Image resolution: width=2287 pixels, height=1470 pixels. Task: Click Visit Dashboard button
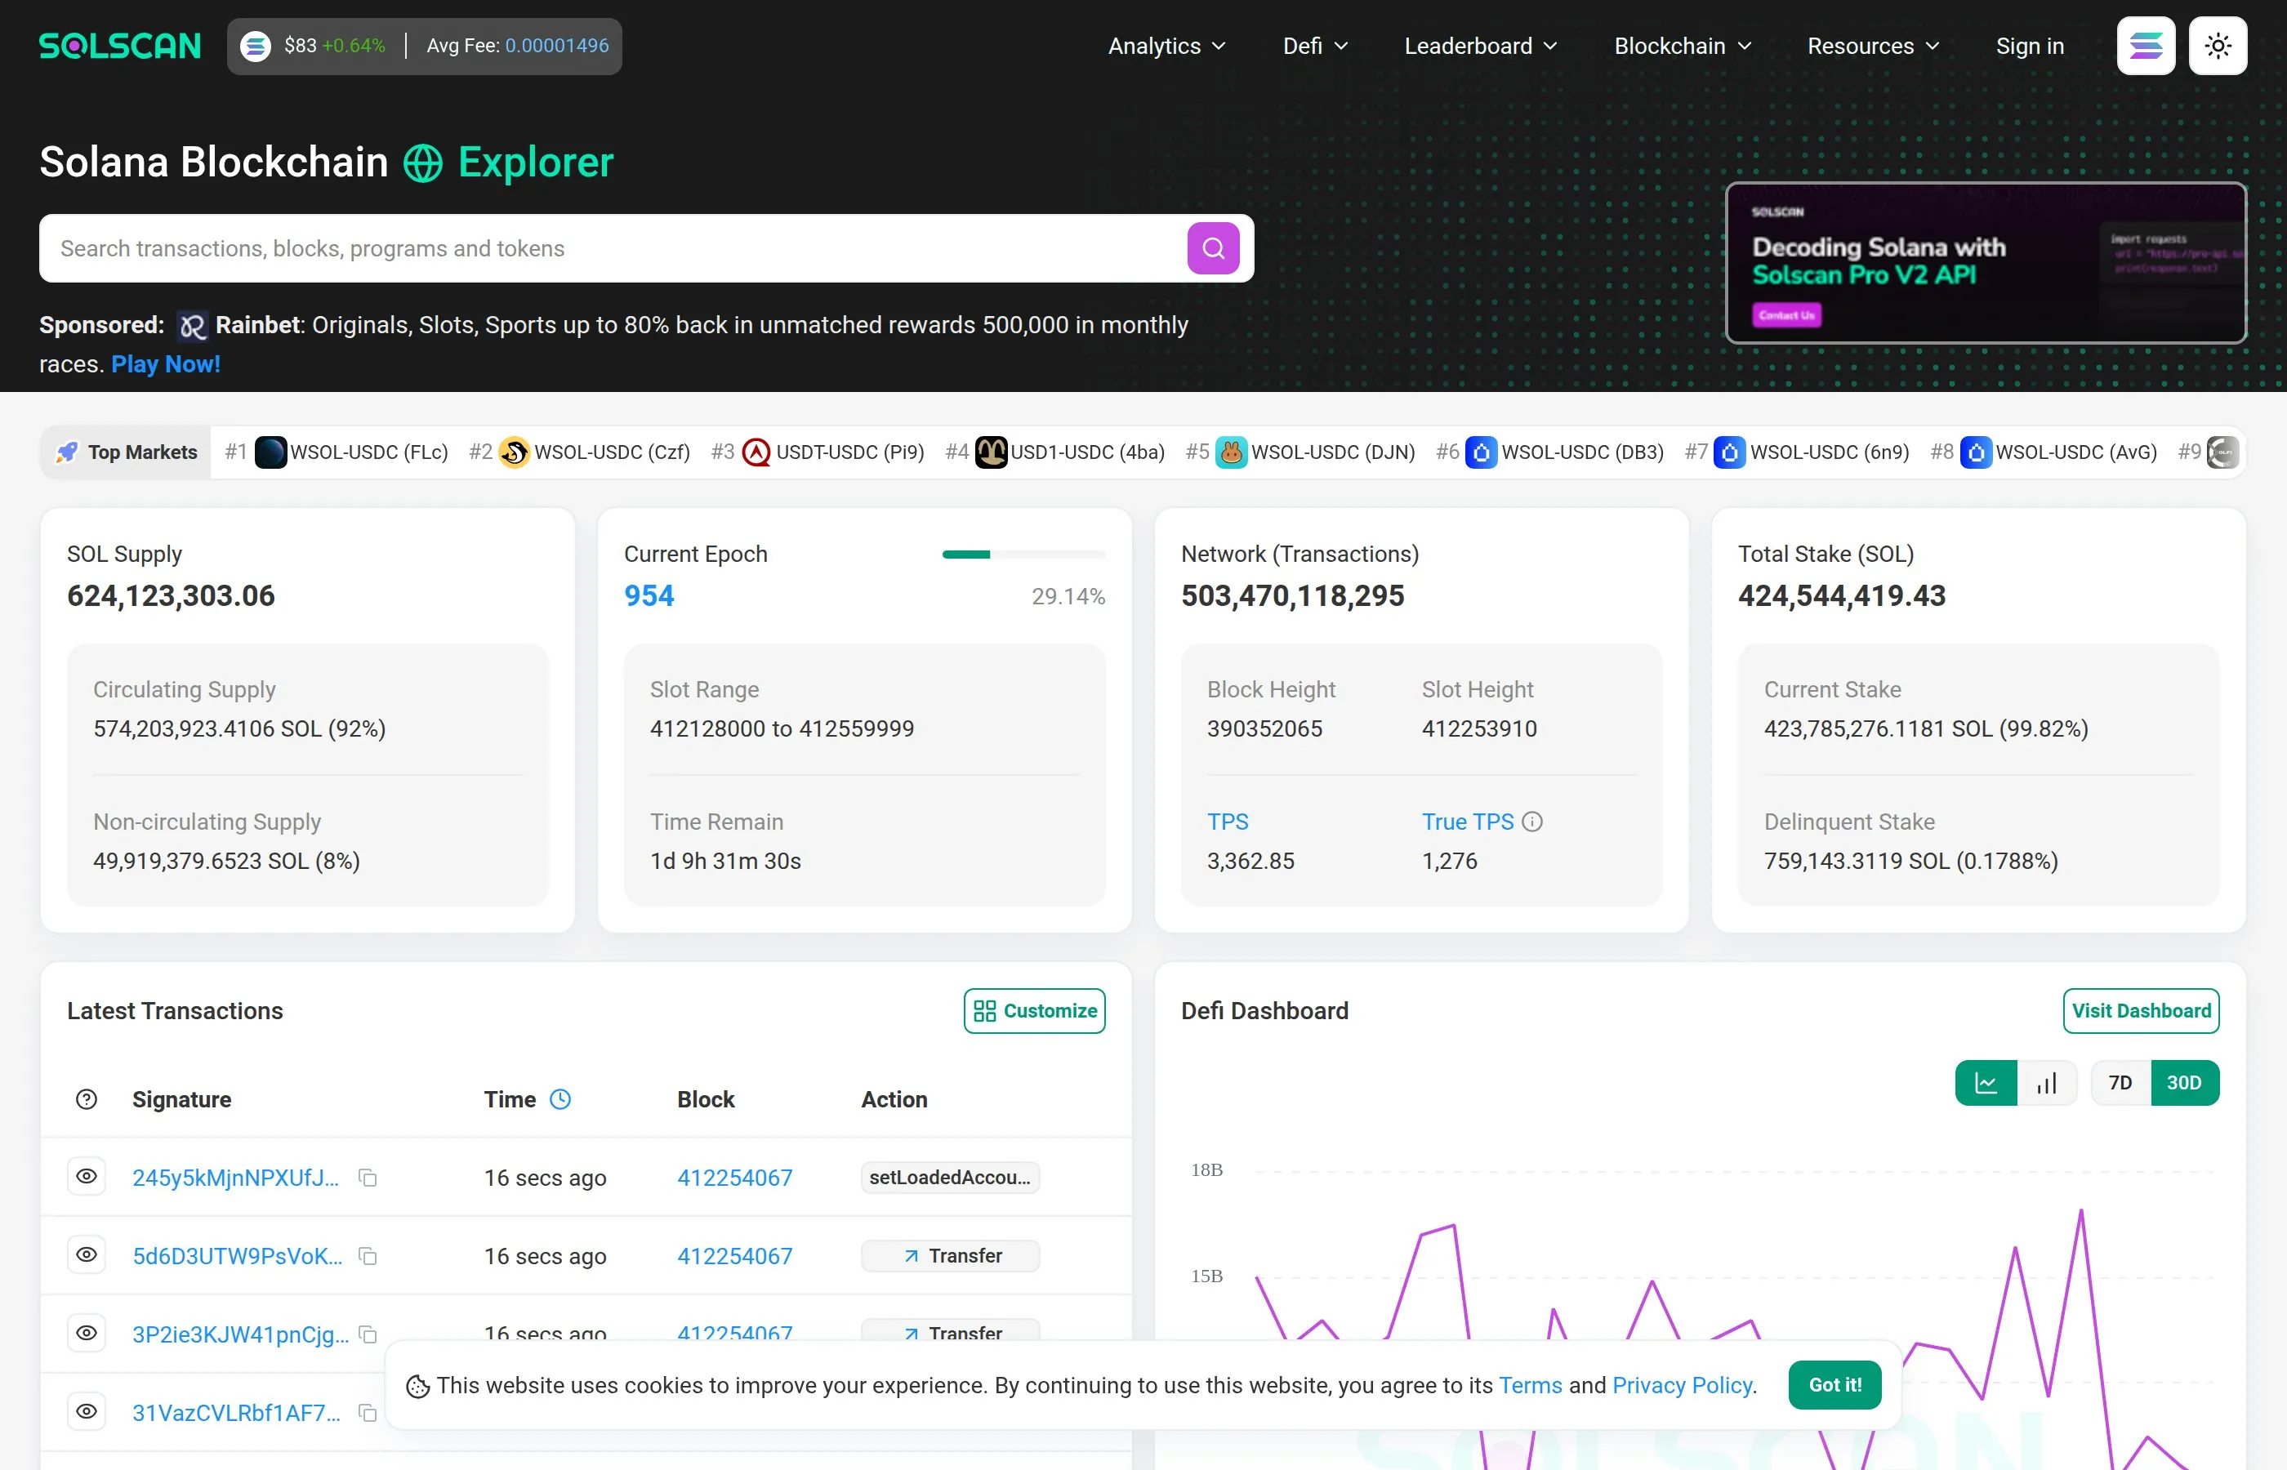(x=2141, y=1011)
